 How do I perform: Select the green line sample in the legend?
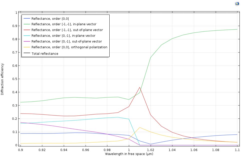click(27, 24)
